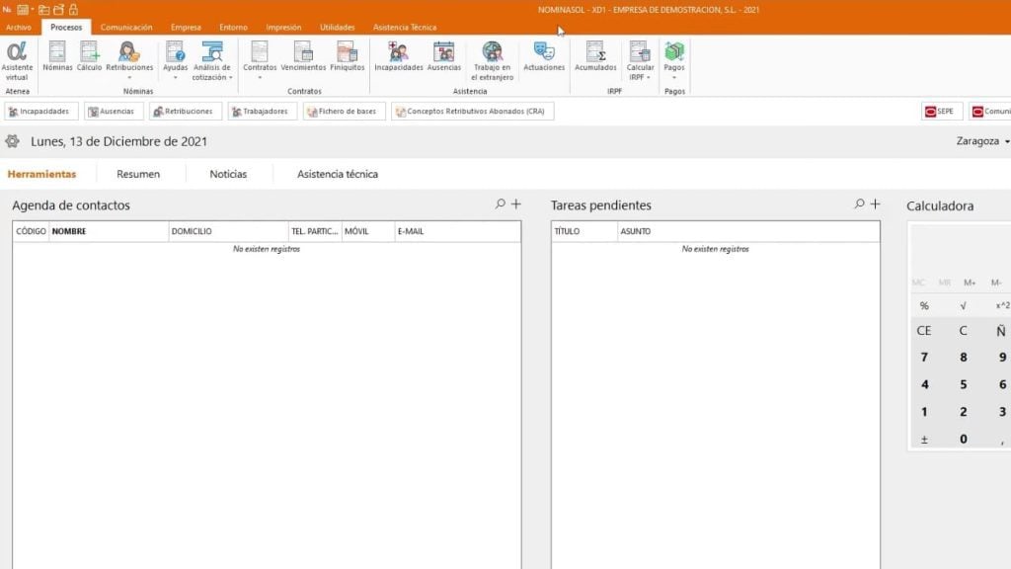The width and height of the screenshot is (1011, 569).
Task: Select the Procesos ribbon tab
Action: tap(66, 27)
